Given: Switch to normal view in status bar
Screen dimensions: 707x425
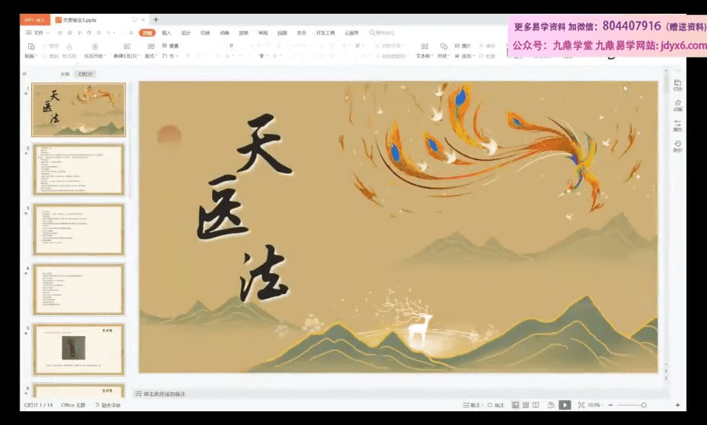Looking at the screenshot, I should [515, 405].
